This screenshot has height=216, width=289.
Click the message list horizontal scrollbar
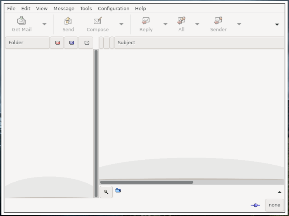coord(147,182)
